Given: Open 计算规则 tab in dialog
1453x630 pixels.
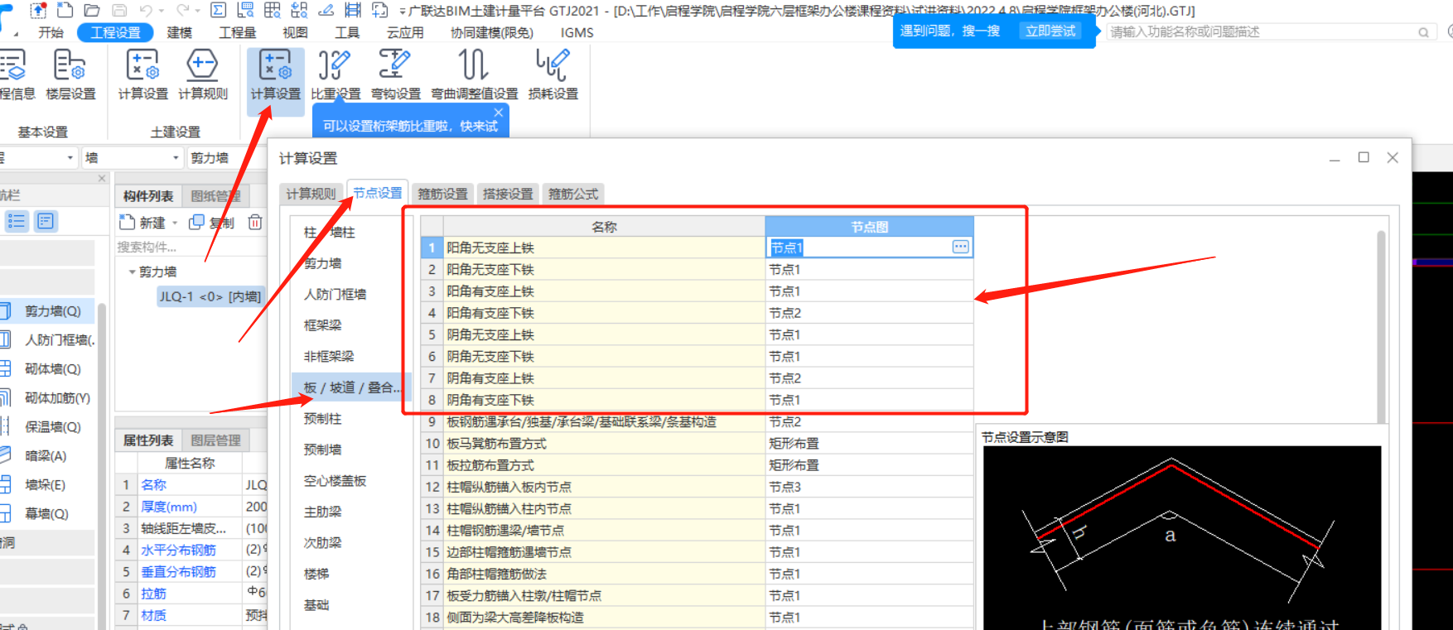Looking at the screenshot, I should (311, 194).
